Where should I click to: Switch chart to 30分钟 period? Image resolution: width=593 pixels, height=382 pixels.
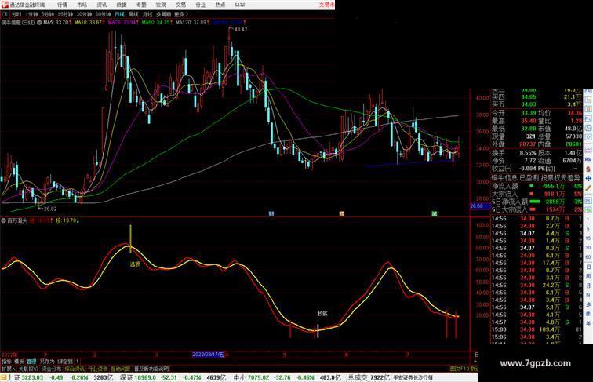point(84,14)
